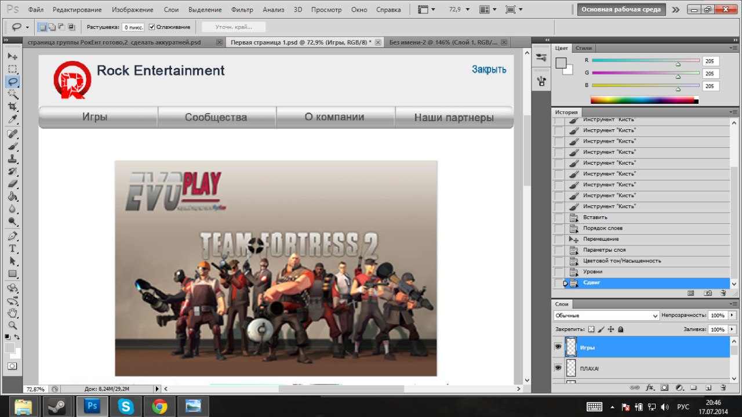Screen dimensions: 742x417
Task: Click the color spectrum ramp
Action: pyautogui.click(x=645, y=100)
